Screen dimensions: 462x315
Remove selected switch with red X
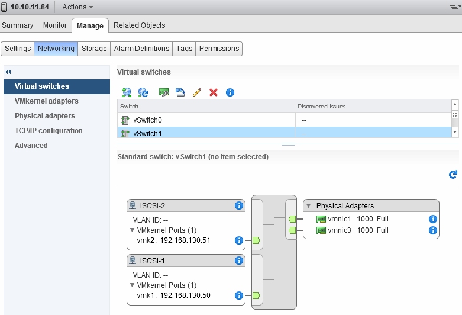214,92
